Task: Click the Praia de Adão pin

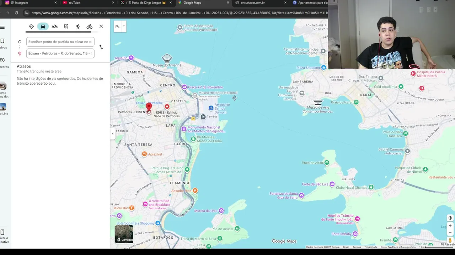Action: (327, 163)
